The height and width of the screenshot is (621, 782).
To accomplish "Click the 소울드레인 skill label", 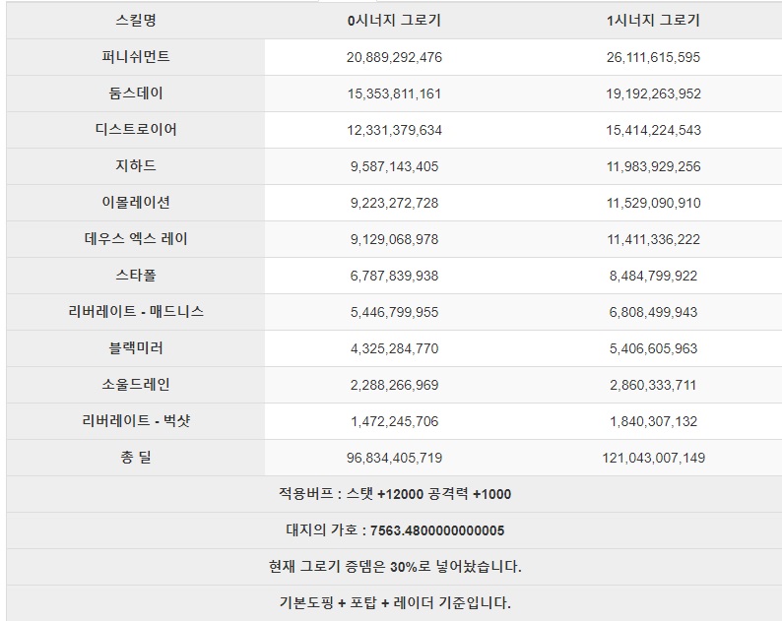I will [x=136, y=384].
